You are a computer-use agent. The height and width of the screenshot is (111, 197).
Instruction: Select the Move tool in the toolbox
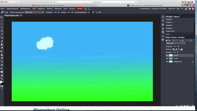(x=2, y=17)
